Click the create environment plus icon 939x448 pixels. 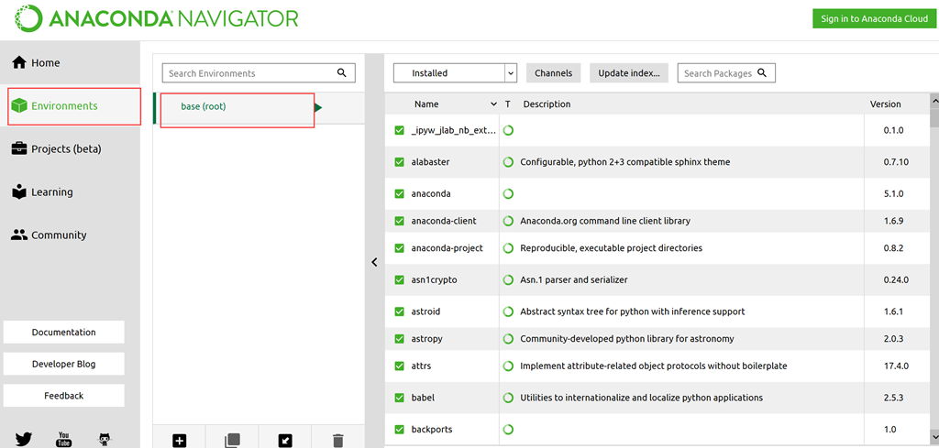180,440
